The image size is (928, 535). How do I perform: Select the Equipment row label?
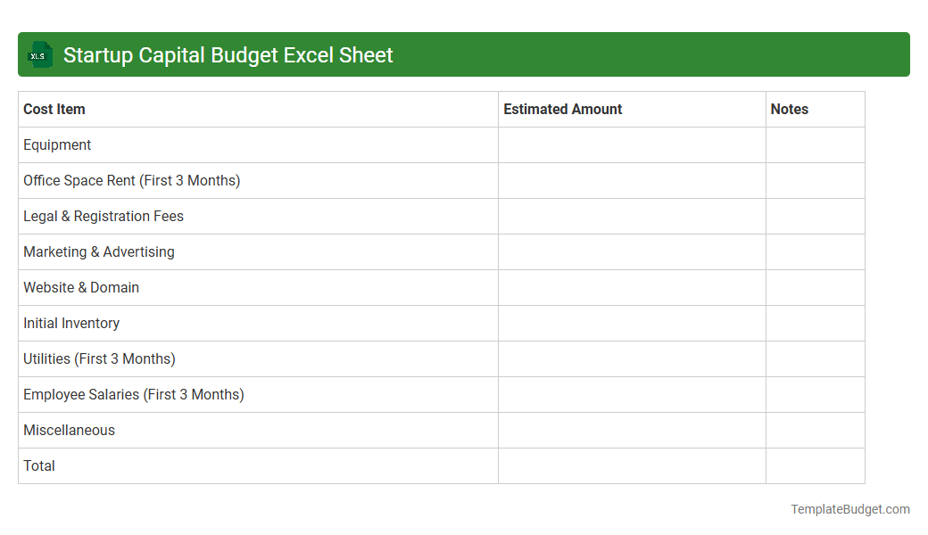pos(57,144)
